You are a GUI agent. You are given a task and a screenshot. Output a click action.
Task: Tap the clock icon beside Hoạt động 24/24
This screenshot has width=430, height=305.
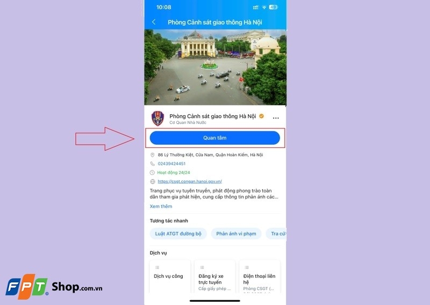152,173
